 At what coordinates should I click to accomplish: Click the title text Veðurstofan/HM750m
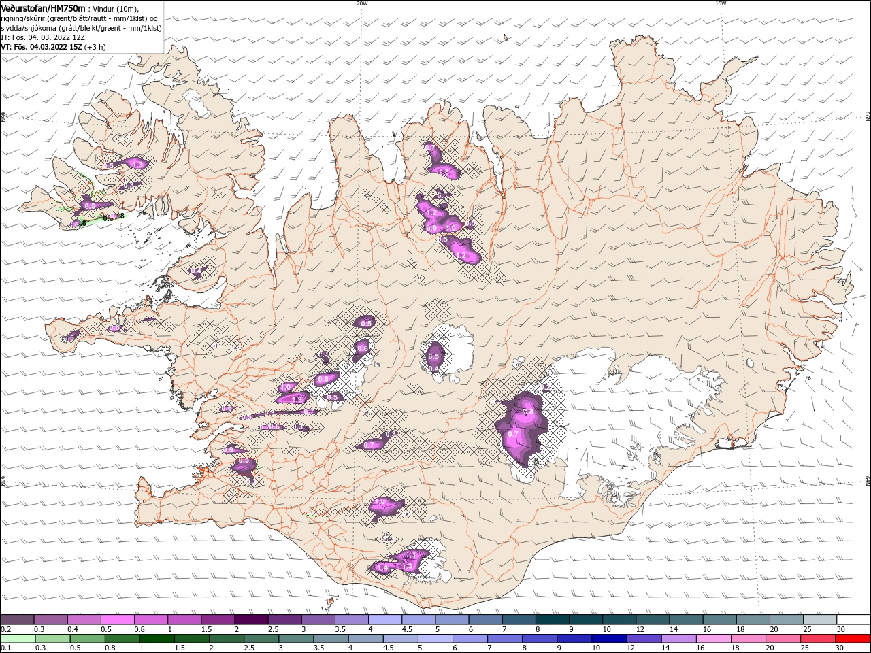click(x=43, y=7)
